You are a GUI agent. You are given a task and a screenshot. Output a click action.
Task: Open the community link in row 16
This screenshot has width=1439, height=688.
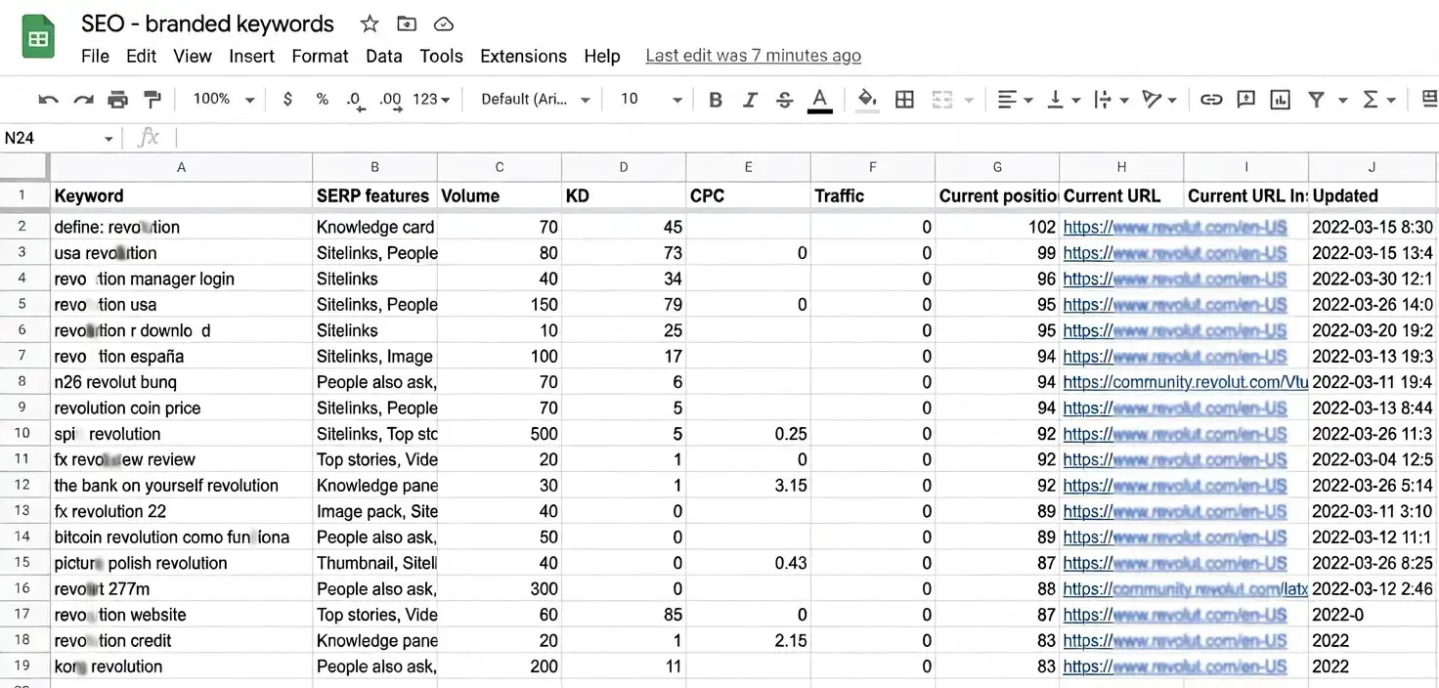(1185, 588)
